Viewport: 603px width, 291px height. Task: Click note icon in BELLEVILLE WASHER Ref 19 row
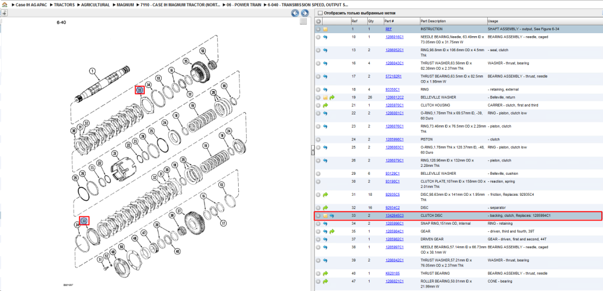point(325,97)
